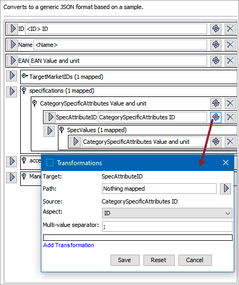The width and height of the screenshot is (239, 285).
Task: Save the transformation settings
Action: (x=125, y=260)
